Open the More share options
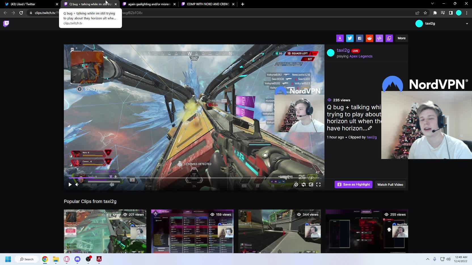This screenshot has height=265, width=472. (x=401, y=38)
